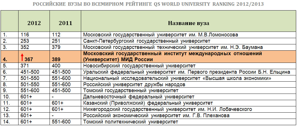Select the 2012 column header
297x126 pixels.
pos(34,23)
